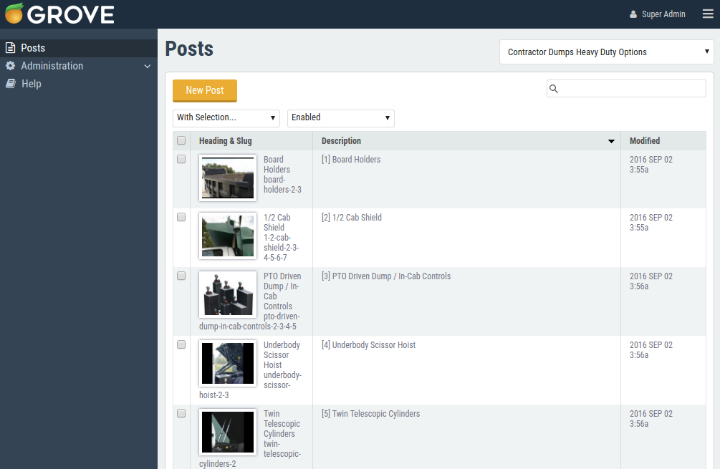Viewport: 720px width, 469px height.
Task: Click the search magnifier icon
Action: click(x=554, y=88)
